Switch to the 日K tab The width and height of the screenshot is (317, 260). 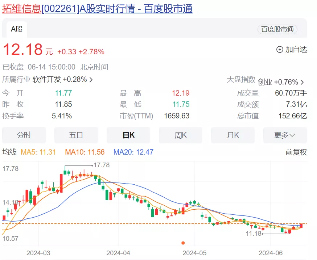(x=128, y=135)
